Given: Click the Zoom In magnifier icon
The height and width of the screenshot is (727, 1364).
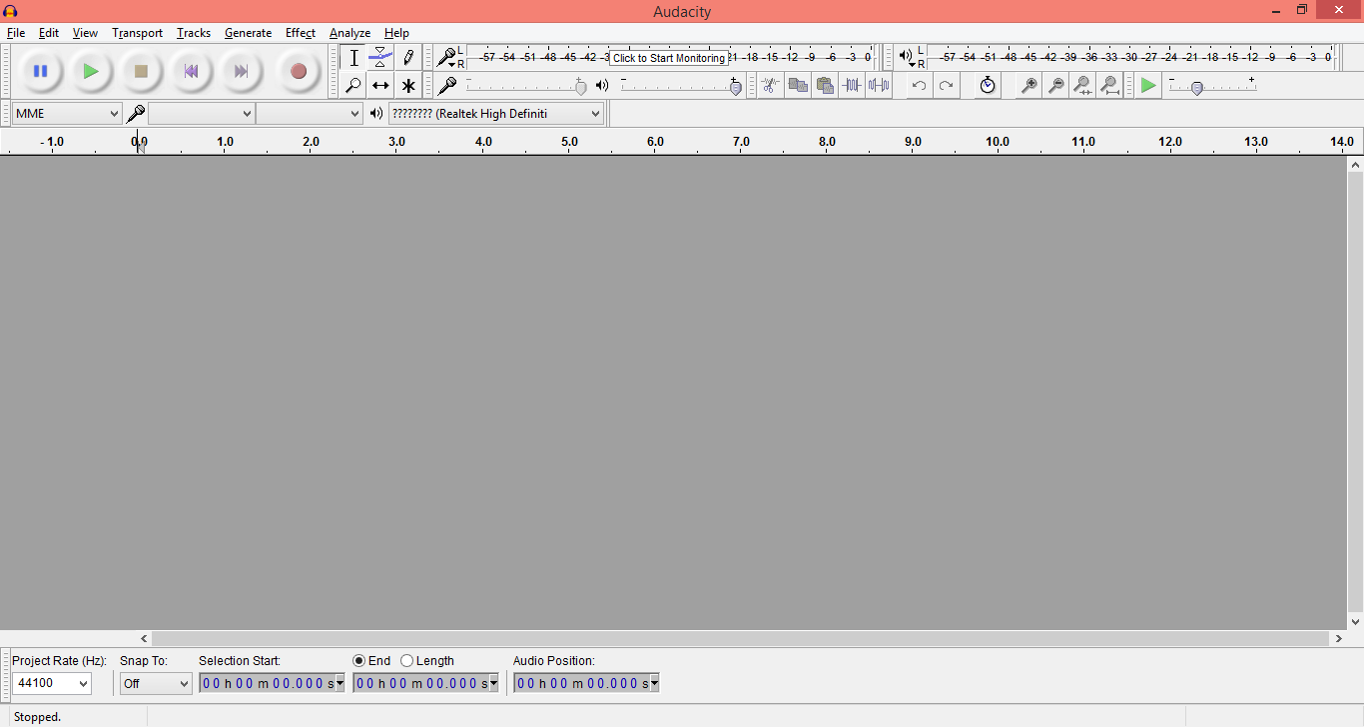Looking at the screenshot, I should [1028, 86].
